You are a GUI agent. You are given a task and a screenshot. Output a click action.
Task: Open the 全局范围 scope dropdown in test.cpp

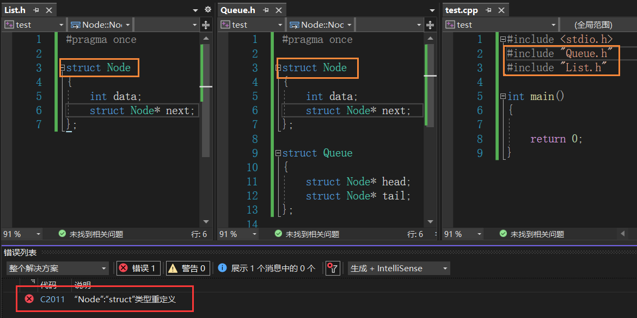pos(599,25)
